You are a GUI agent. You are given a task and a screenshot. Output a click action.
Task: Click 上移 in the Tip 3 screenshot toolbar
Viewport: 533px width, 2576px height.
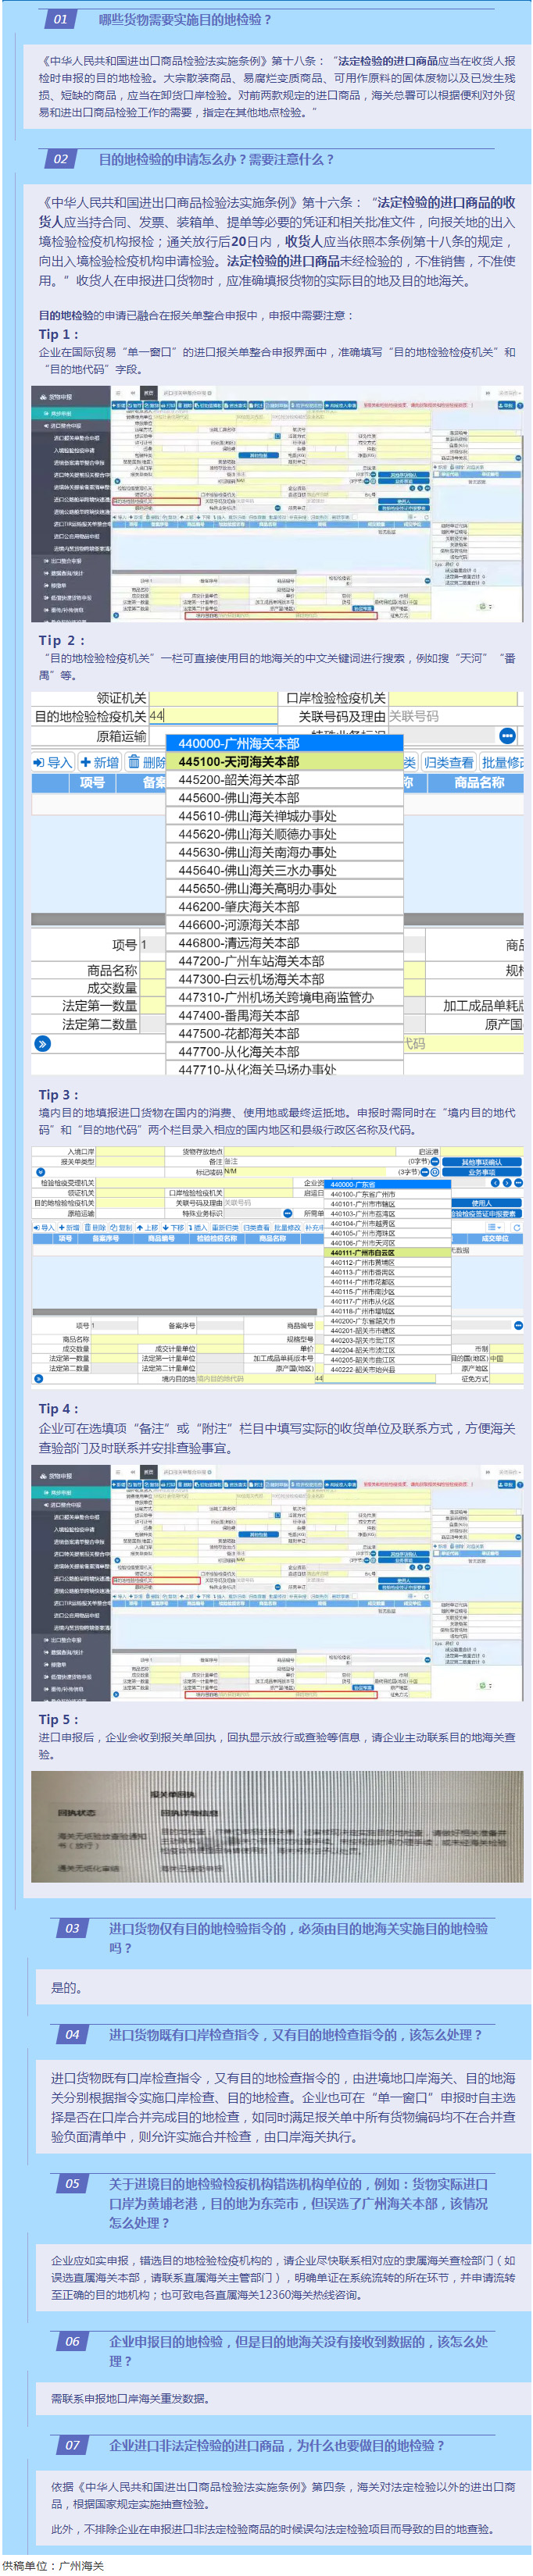[149, 1227]
